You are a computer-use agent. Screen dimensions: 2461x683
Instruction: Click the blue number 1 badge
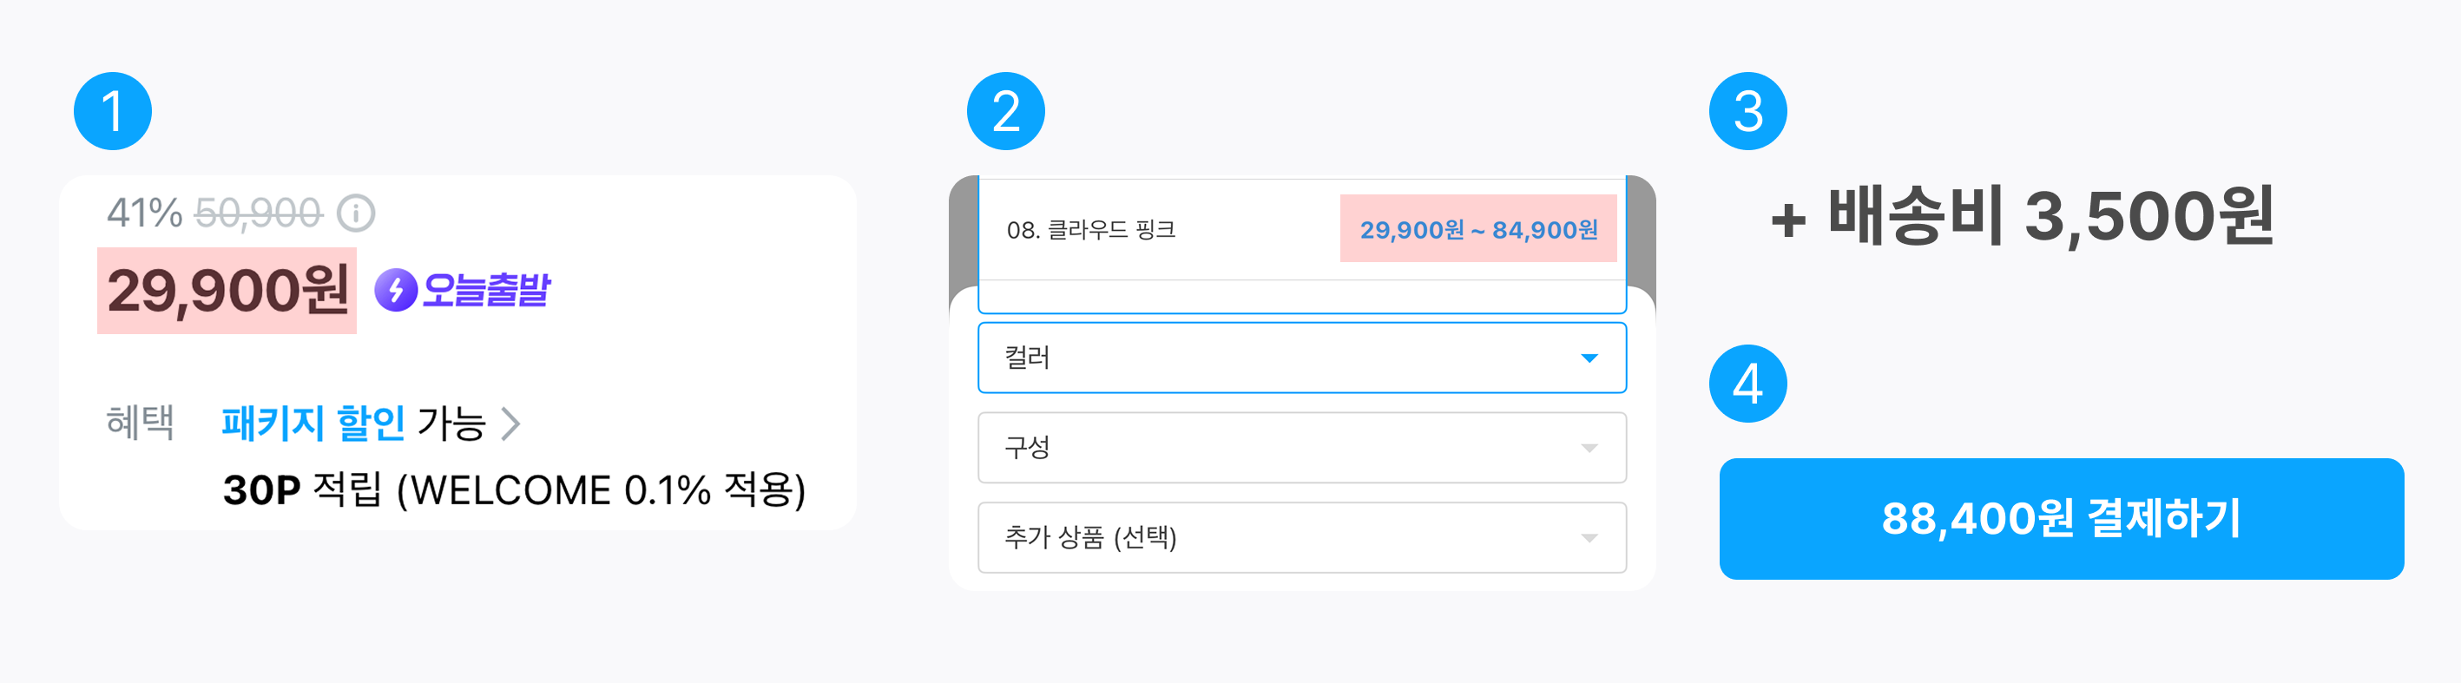113,111
